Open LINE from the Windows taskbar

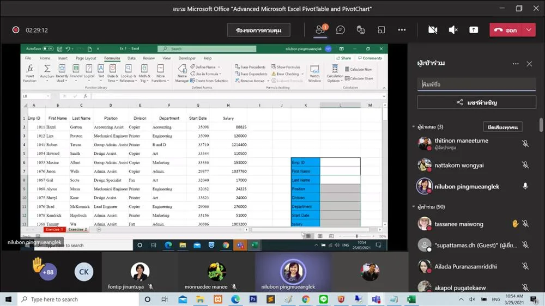pyautogui.click(x=323, y=299)
